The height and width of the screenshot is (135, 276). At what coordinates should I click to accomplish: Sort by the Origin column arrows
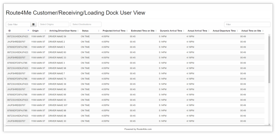45,31
